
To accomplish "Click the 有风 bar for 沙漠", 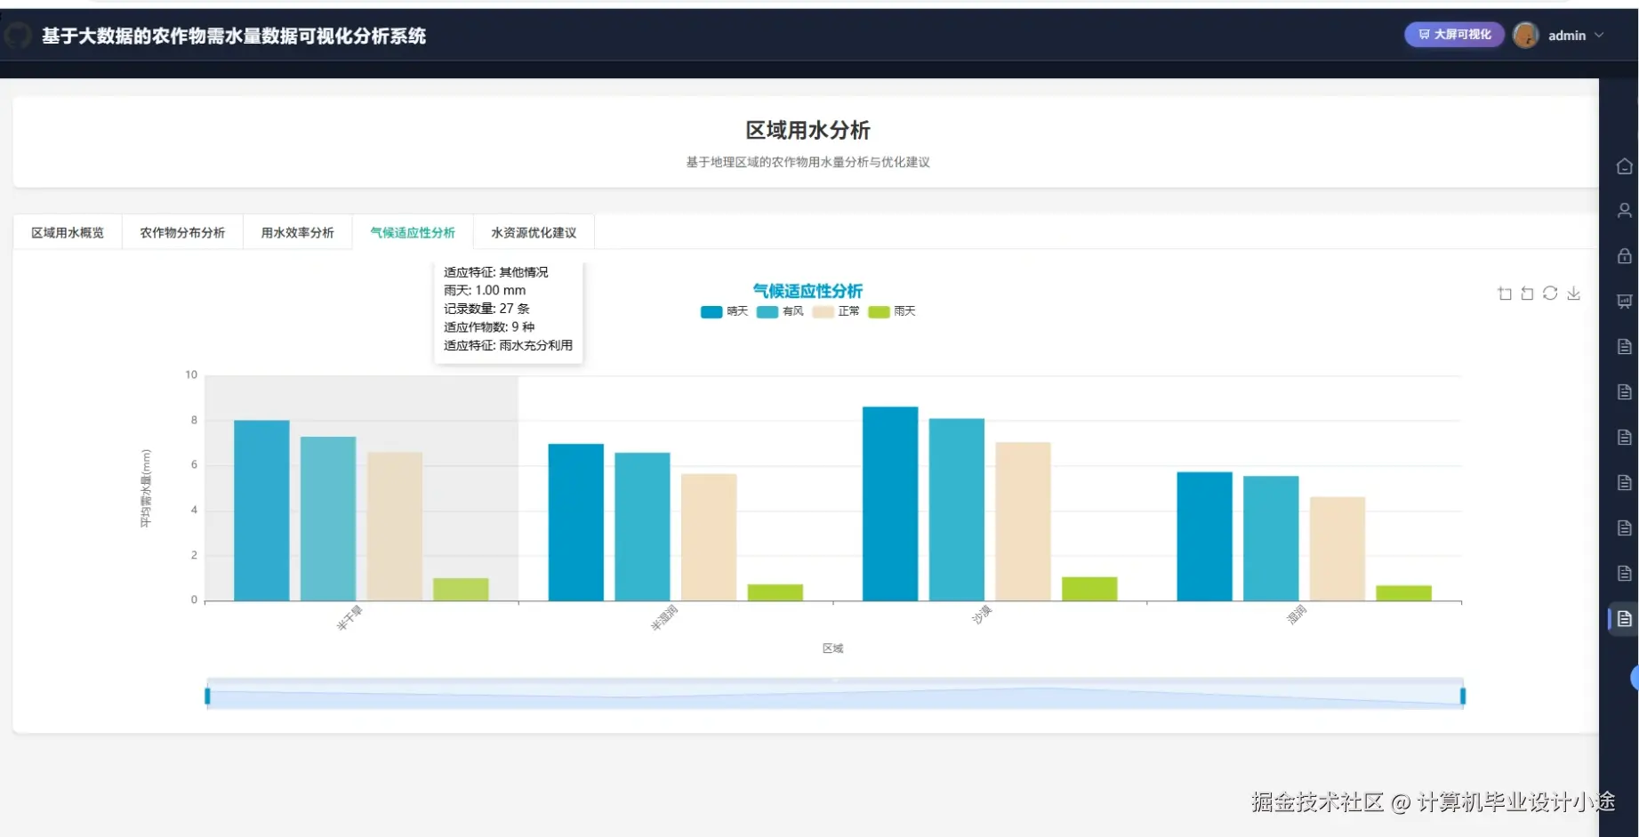I will pos(957,510).
